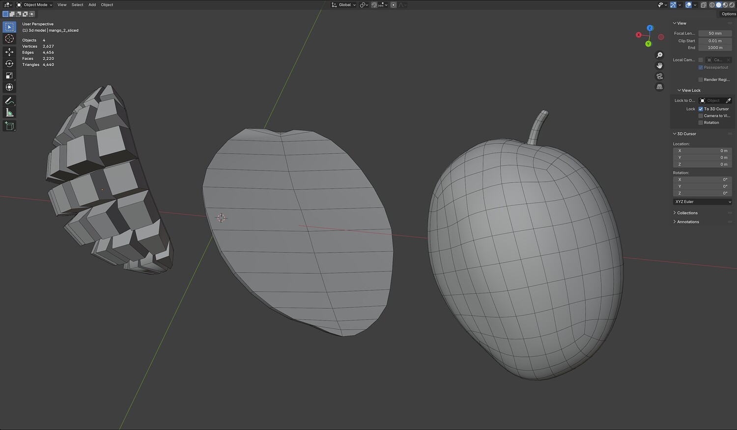Open the gizmo options dropdown arrow
This screenshot has height=430, width=737.
point(680,5)
